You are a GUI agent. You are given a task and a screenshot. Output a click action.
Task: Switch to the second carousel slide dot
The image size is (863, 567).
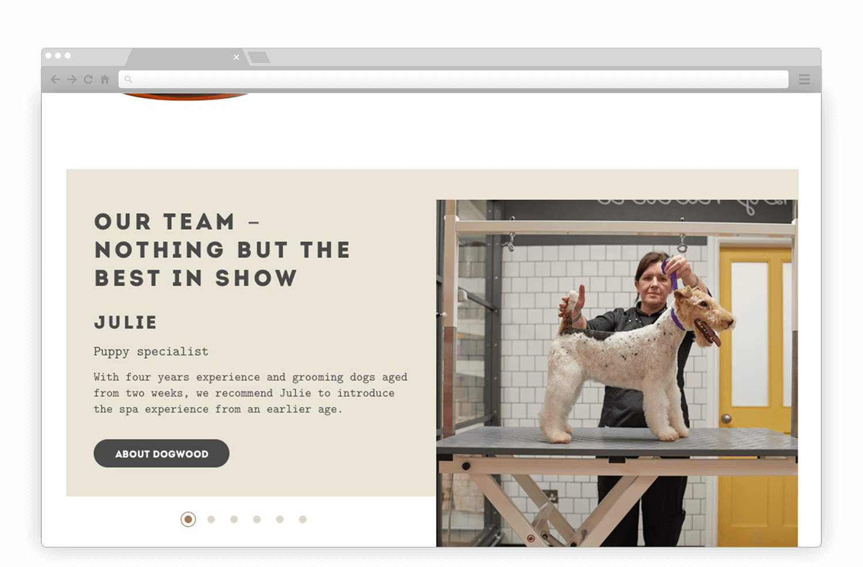click(211, 519)
